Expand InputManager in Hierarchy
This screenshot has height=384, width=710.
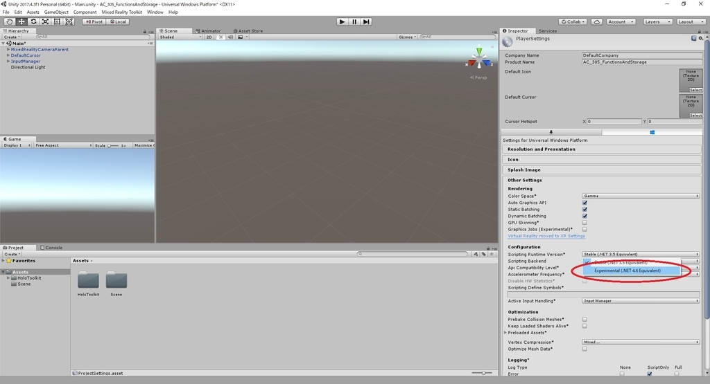8,61
